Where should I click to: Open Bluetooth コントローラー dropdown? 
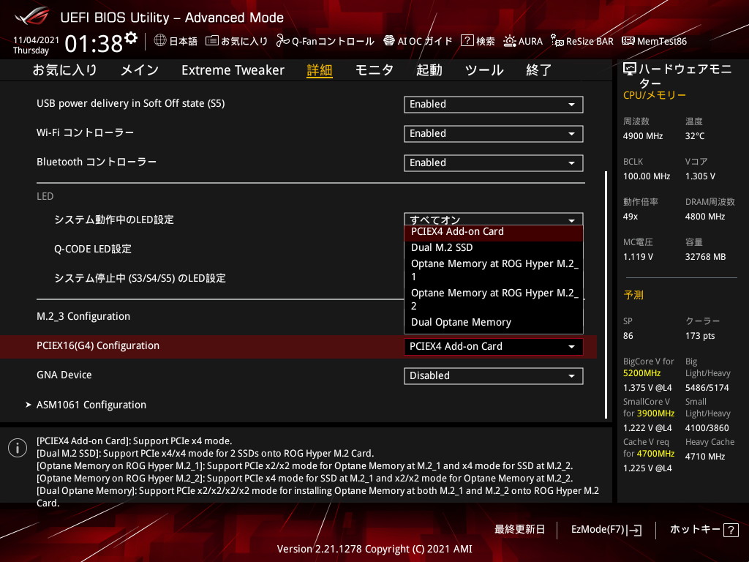(494, 163)
